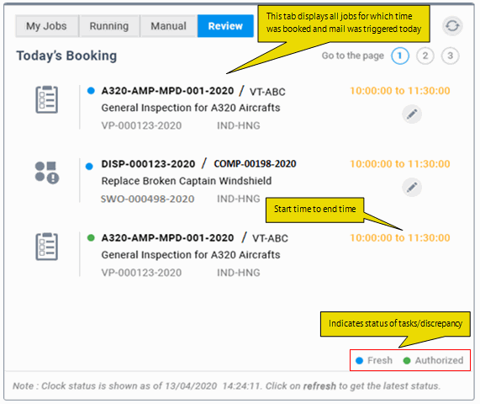Click the discrepancy shapes icon beside DISP-000123-2020
The image size is (480, 404).
[x=47, y=173]
